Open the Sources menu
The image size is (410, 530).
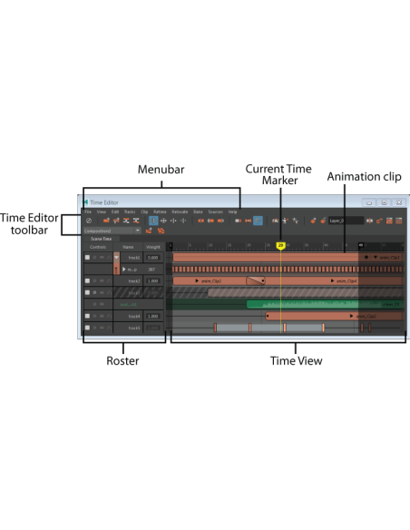click(216, 211)
